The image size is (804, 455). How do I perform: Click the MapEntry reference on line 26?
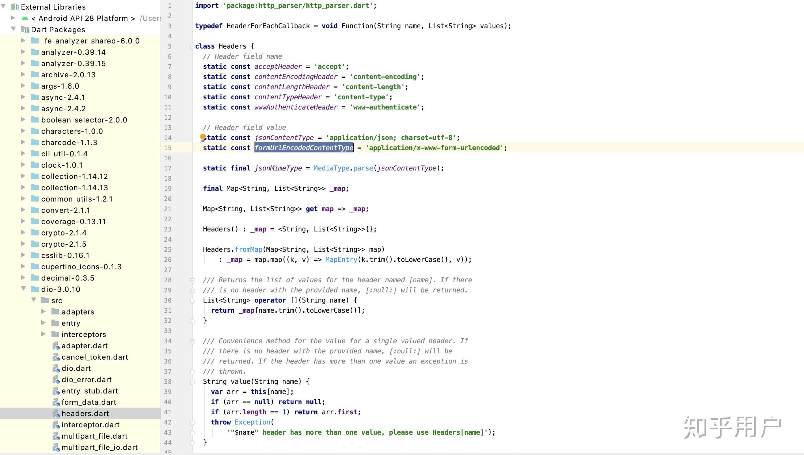coord(341,260)
